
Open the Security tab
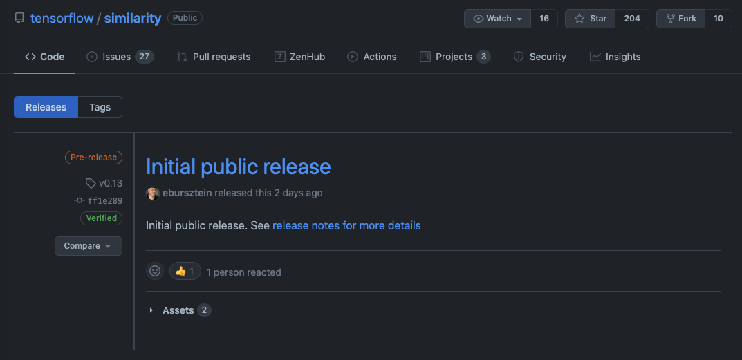coord(539,57)
